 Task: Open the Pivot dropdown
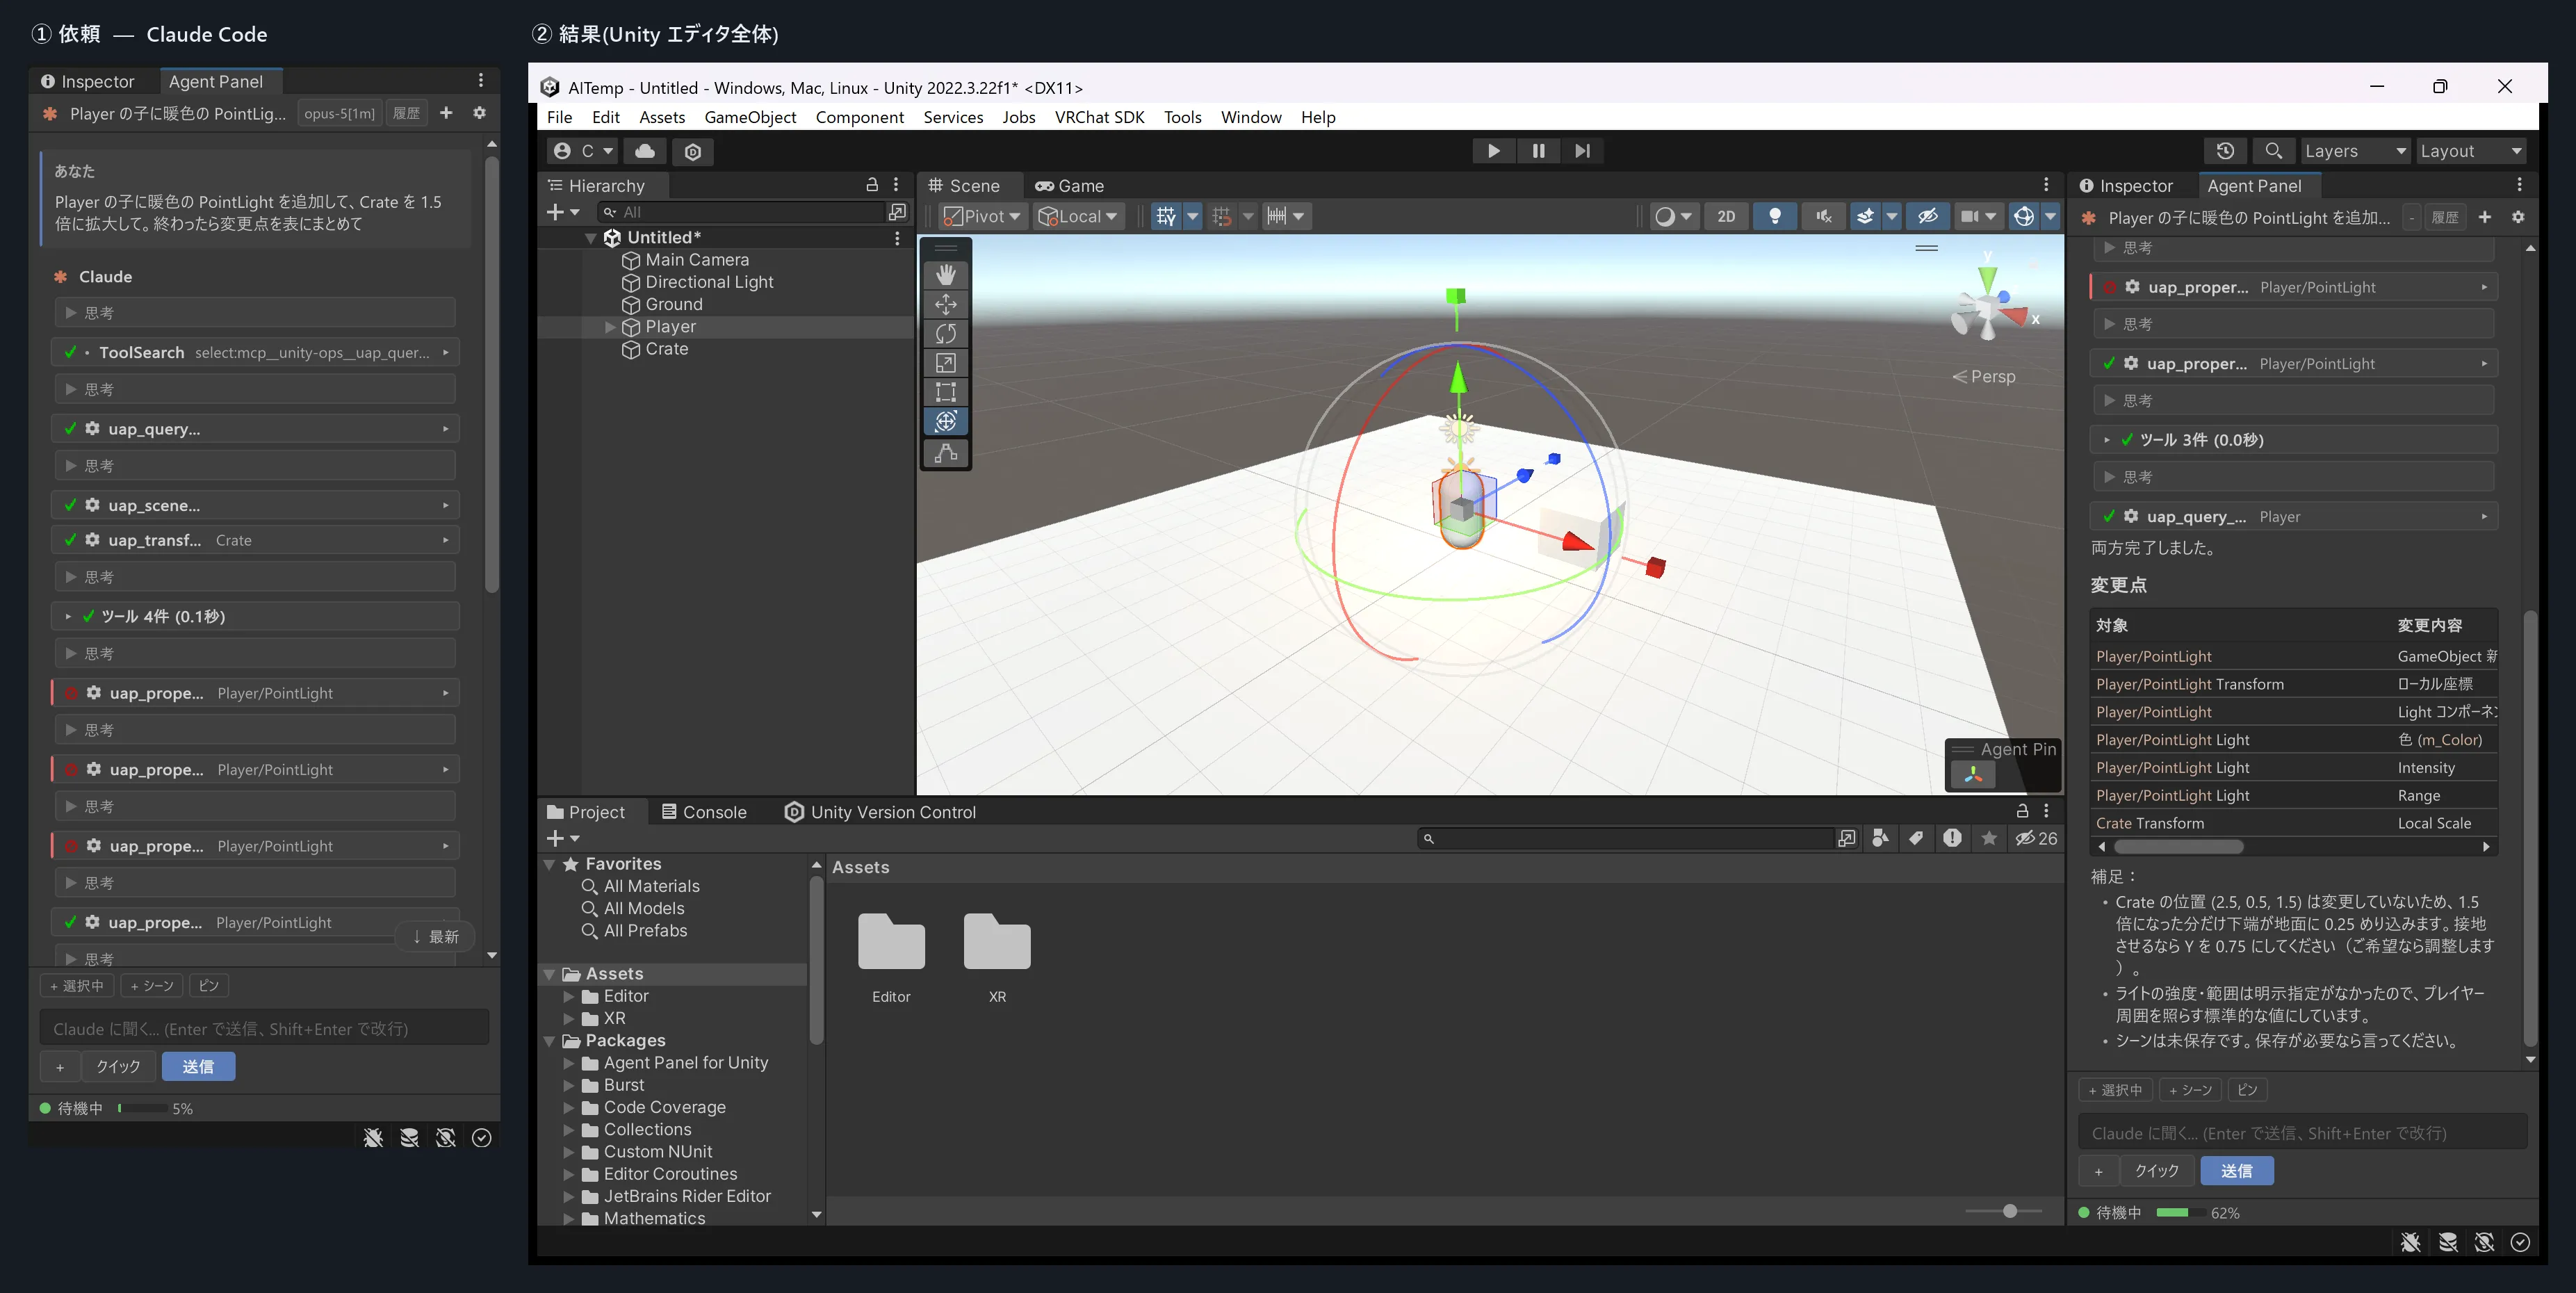[982, 216]
